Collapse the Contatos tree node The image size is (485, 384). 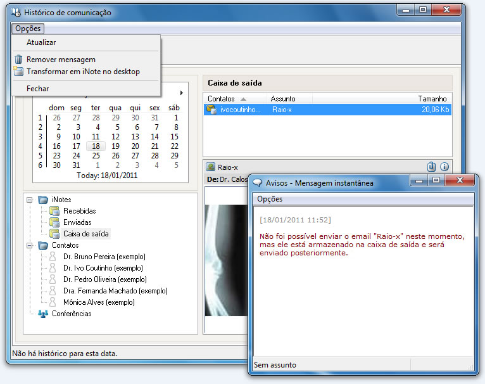[x=29, y=246]
